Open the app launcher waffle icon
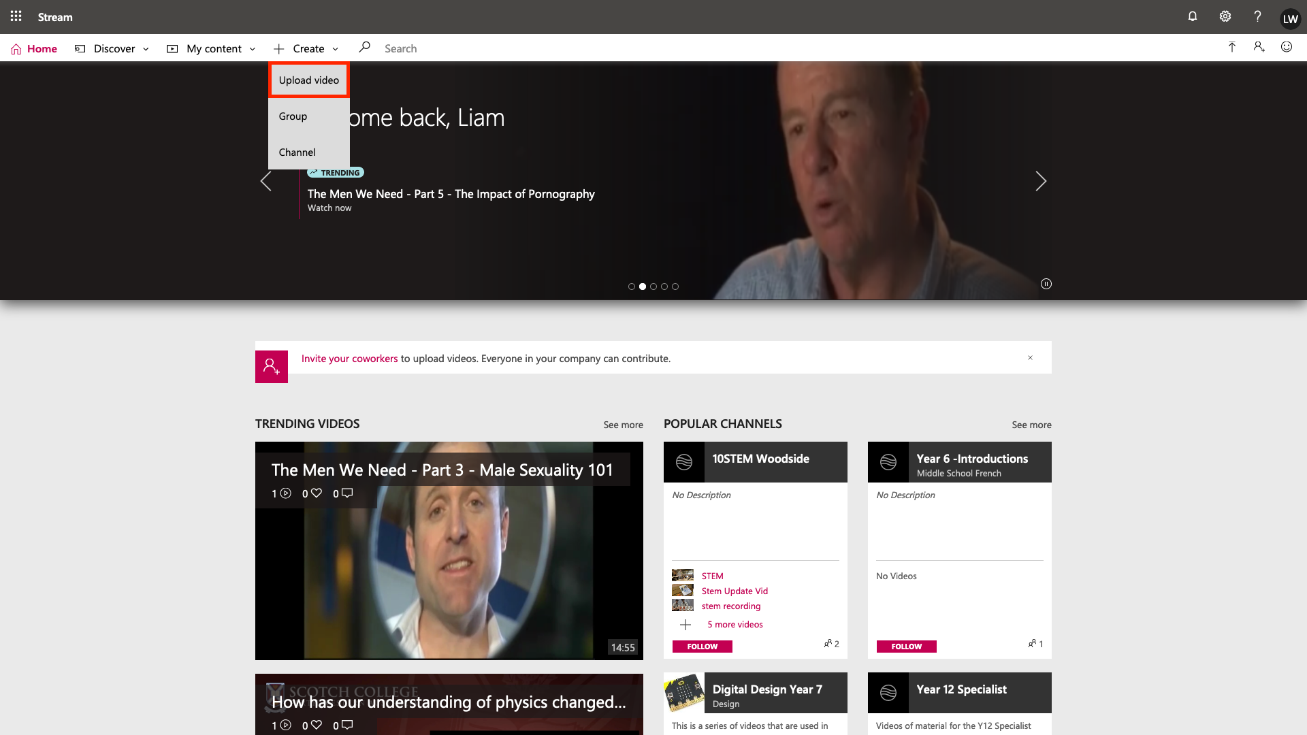Image resolution: width=1307 pixels, height=735 pixels. [x=16, y=16]
